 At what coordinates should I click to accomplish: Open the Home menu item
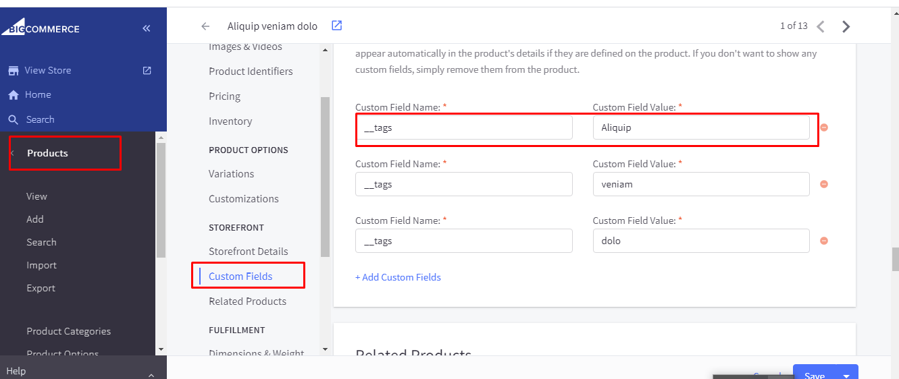click(38, 94)
